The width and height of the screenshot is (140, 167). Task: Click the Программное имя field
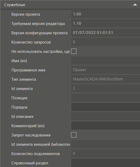[x=106, y=70]
